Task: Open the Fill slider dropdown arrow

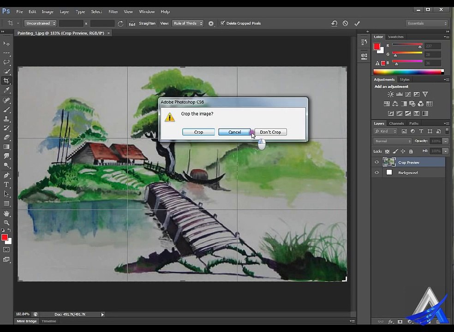Action: click(x=446, y=151)
